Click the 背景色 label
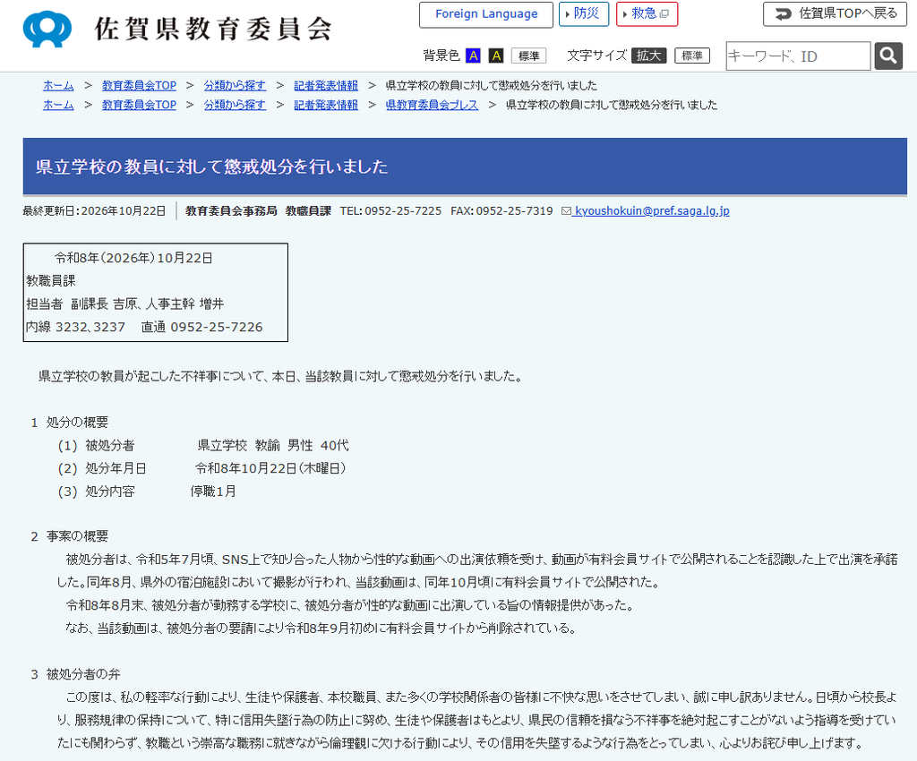The width and height of the screenshot is (917, 761). (441, 56)
